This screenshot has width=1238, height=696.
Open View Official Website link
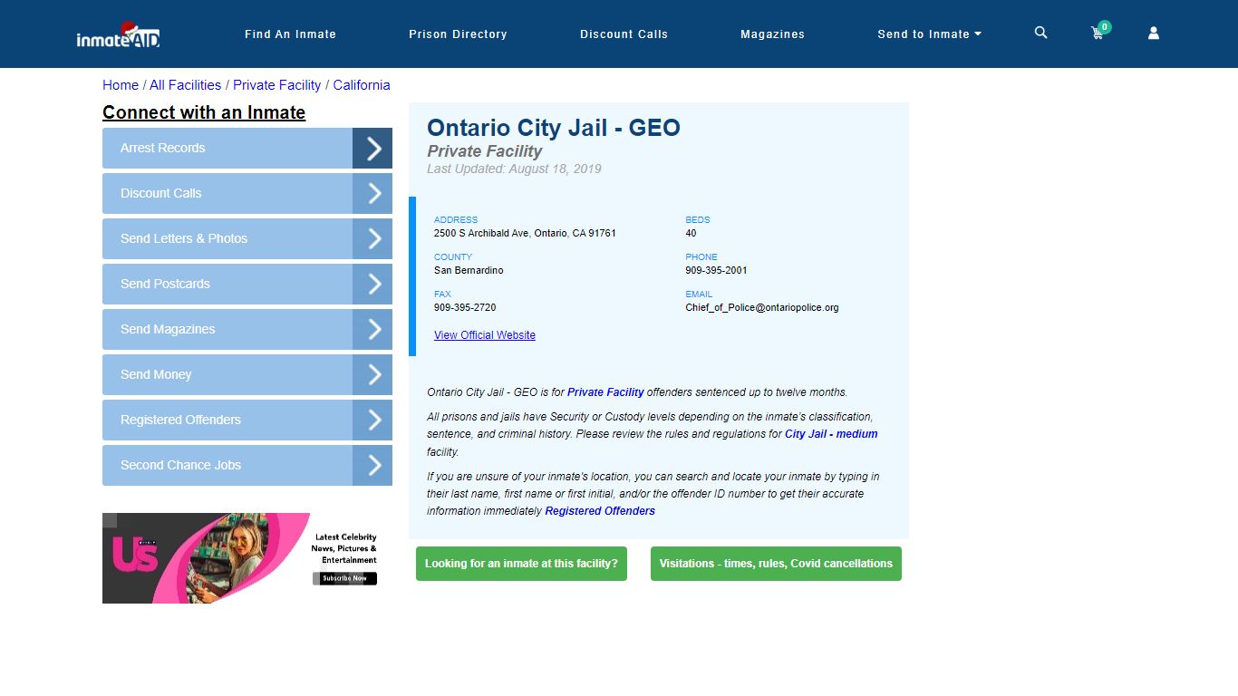click(x=485, y=335)
